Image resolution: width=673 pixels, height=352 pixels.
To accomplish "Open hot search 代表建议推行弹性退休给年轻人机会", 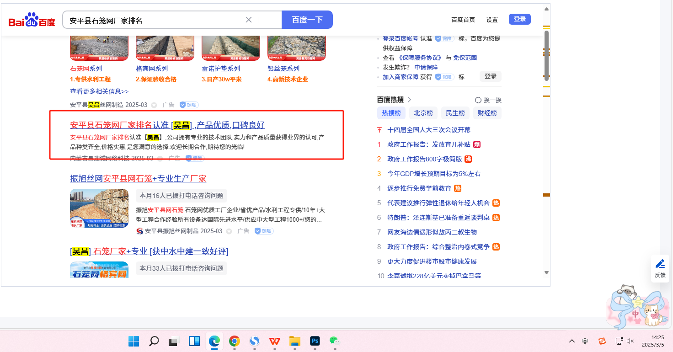I will point(438,203).
